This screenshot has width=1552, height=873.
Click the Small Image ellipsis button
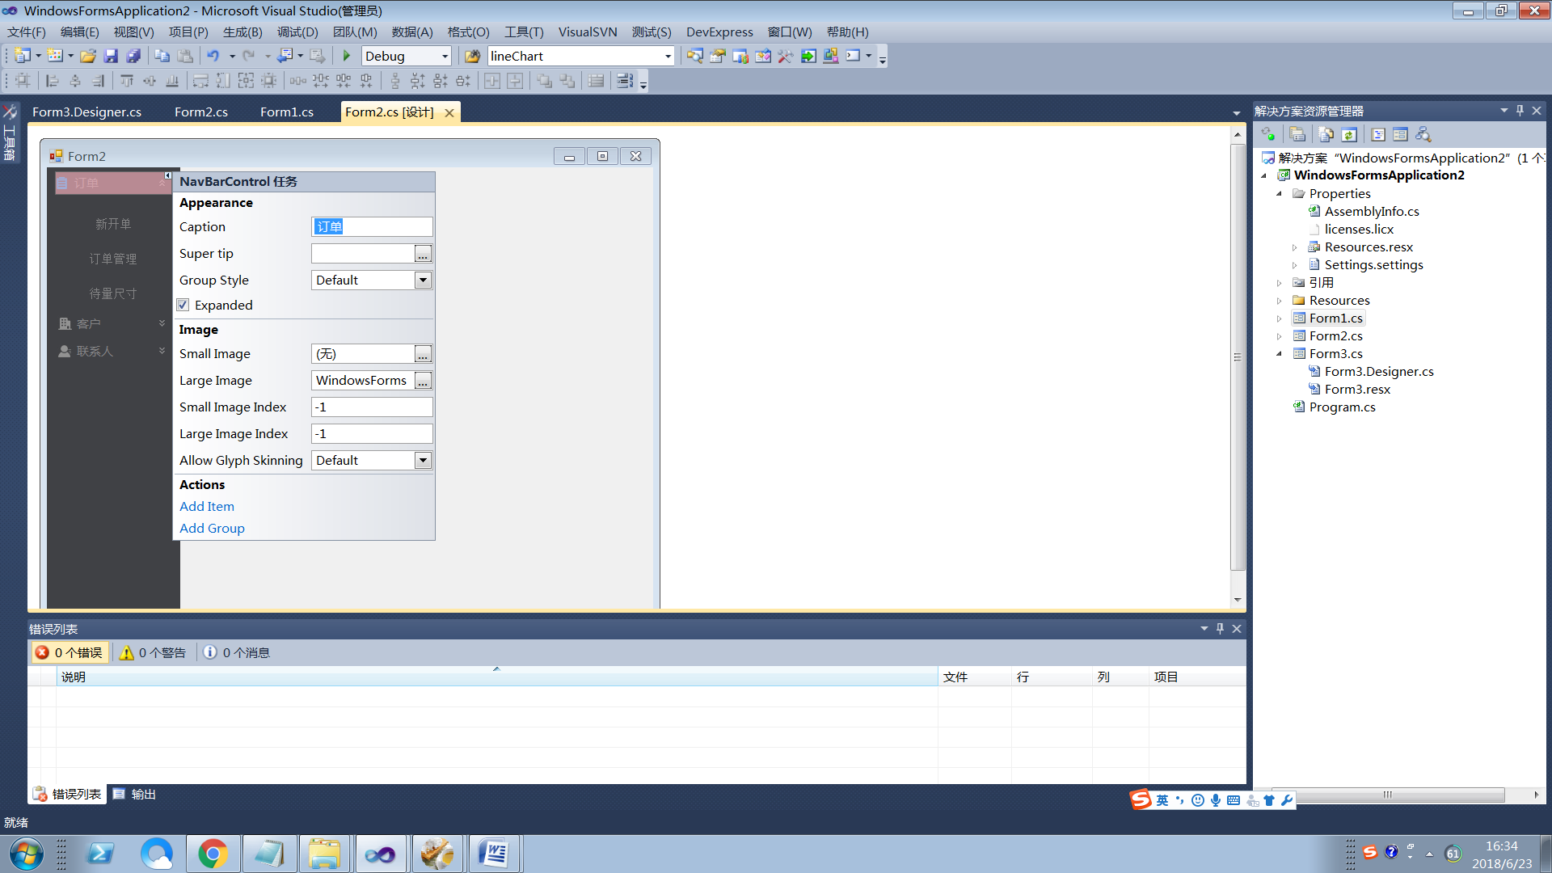click(423, 354)
